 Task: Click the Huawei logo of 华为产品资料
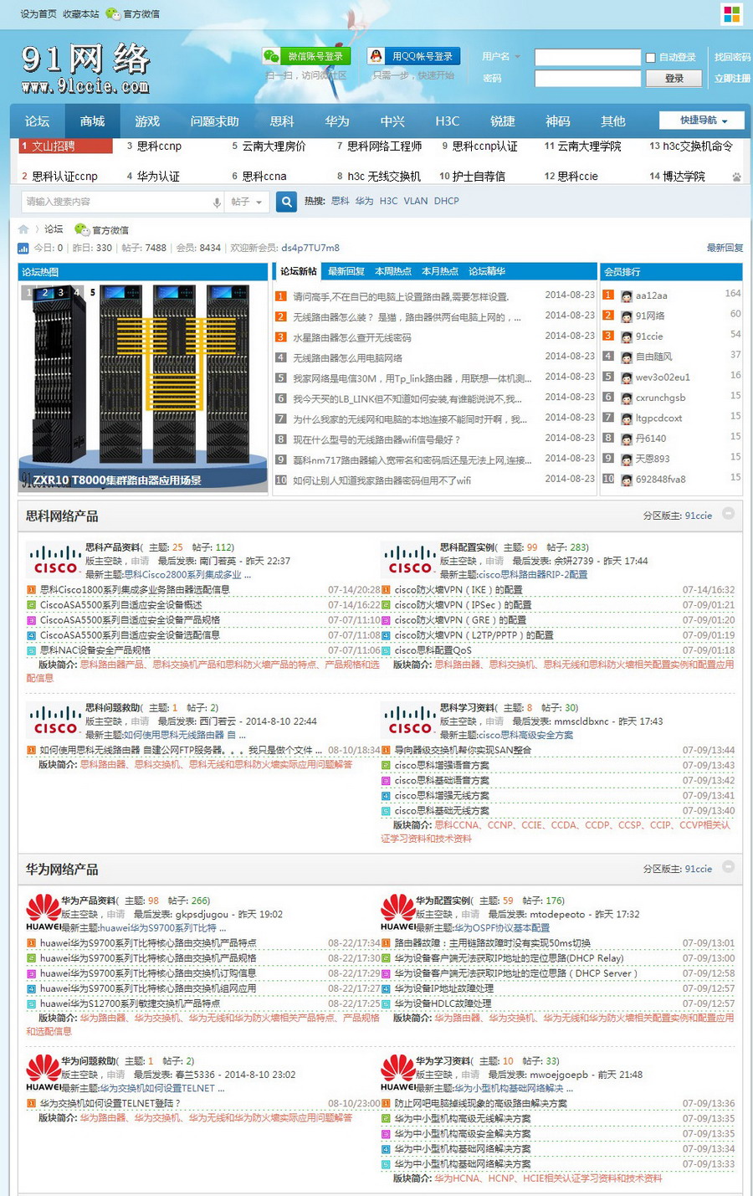click(x=44, y=912)
